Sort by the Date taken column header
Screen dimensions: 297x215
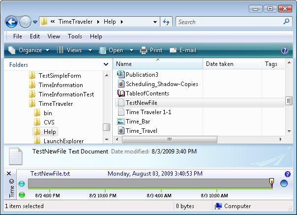[x=232, y=64]
